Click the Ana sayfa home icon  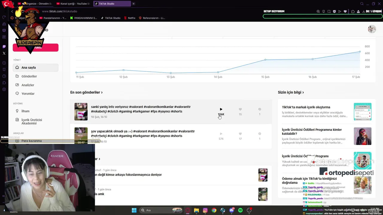[x=17, y=67]
